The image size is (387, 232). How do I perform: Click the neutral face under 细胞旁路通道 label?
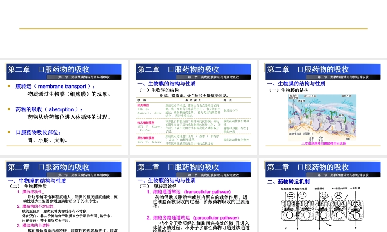302,195
